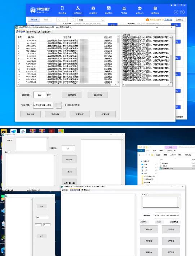Click the Explorer up-folder arrow

click(x=149, y=155)
